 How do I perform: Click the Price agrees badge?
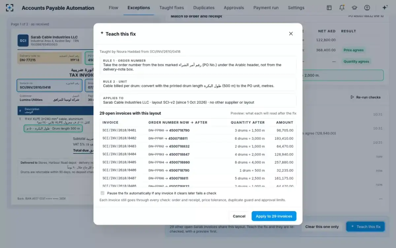pos(353,50)
